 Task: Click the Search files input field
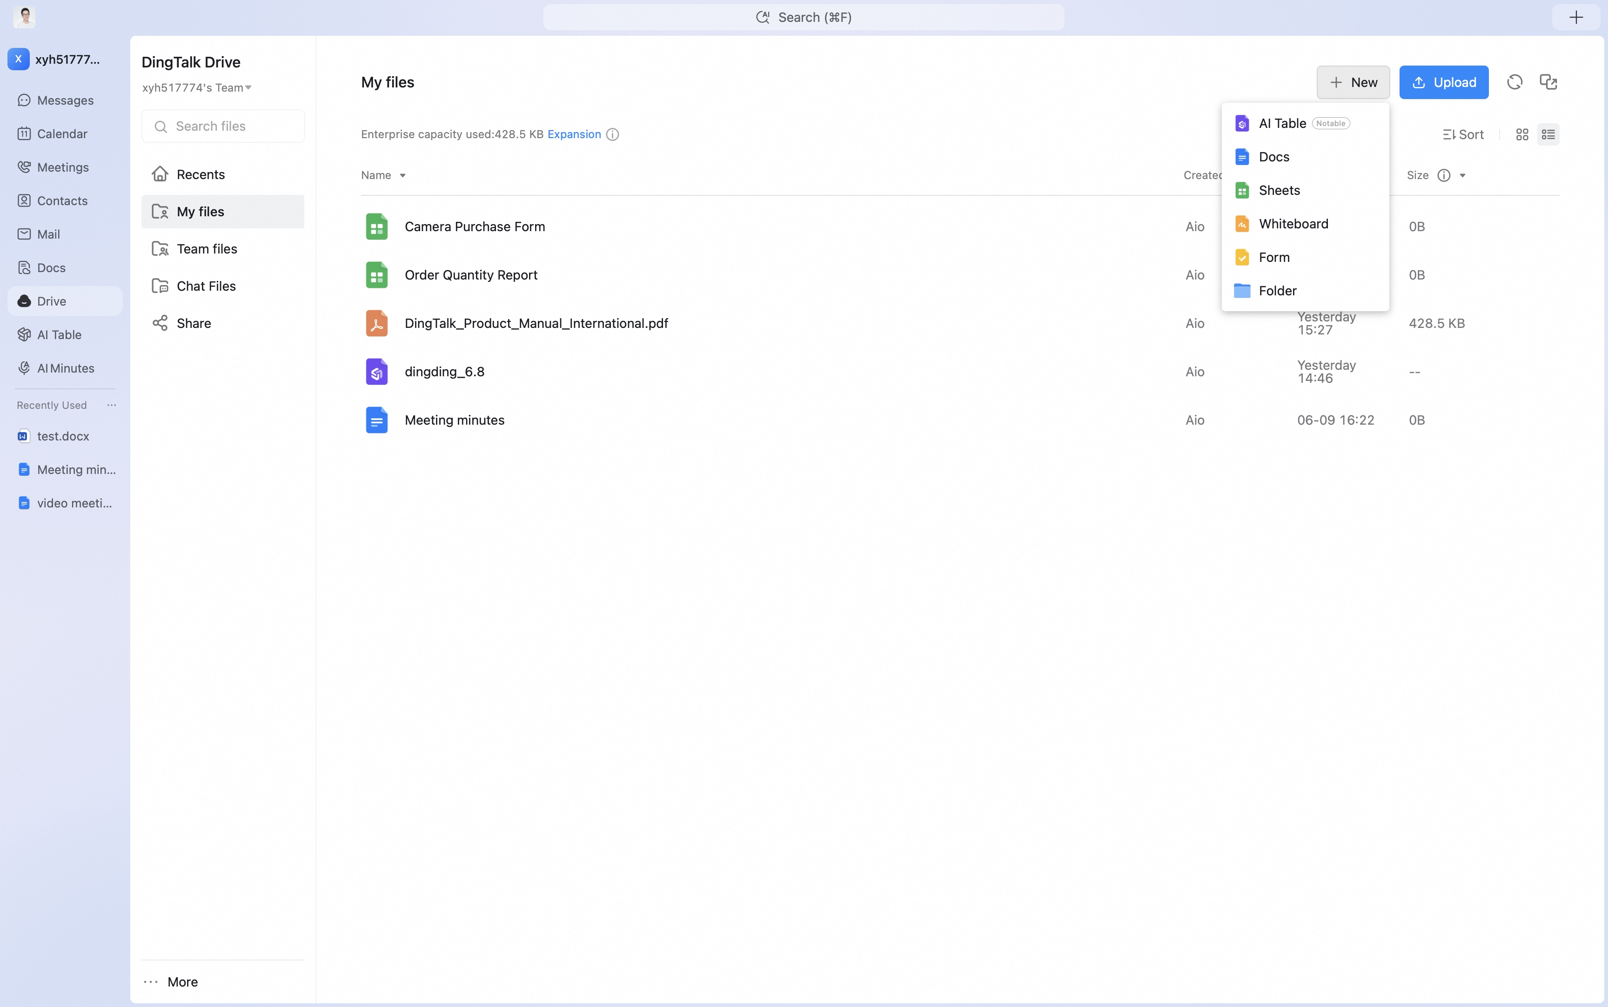coord(223,126)
